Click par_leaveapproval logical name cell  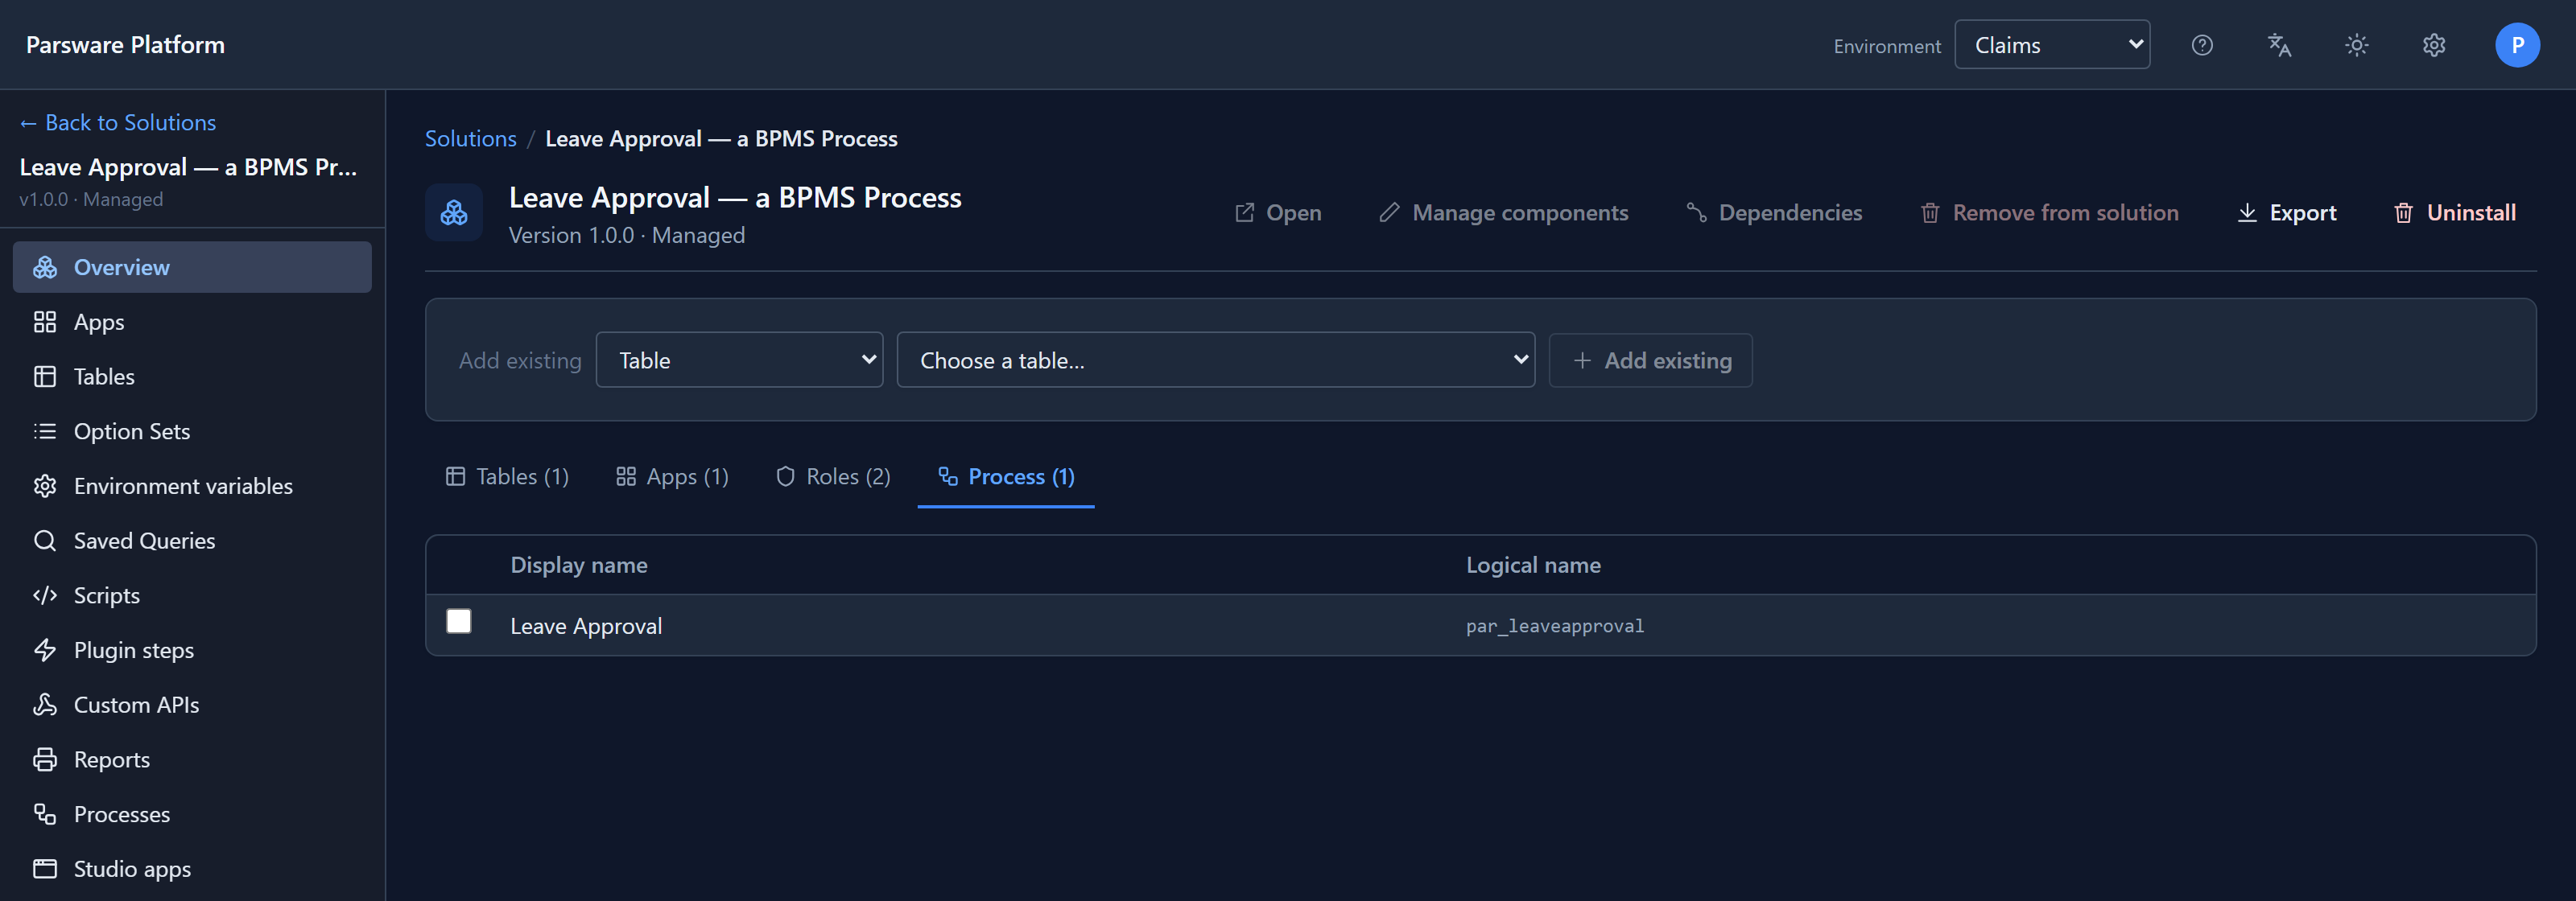click(1555, 627)
